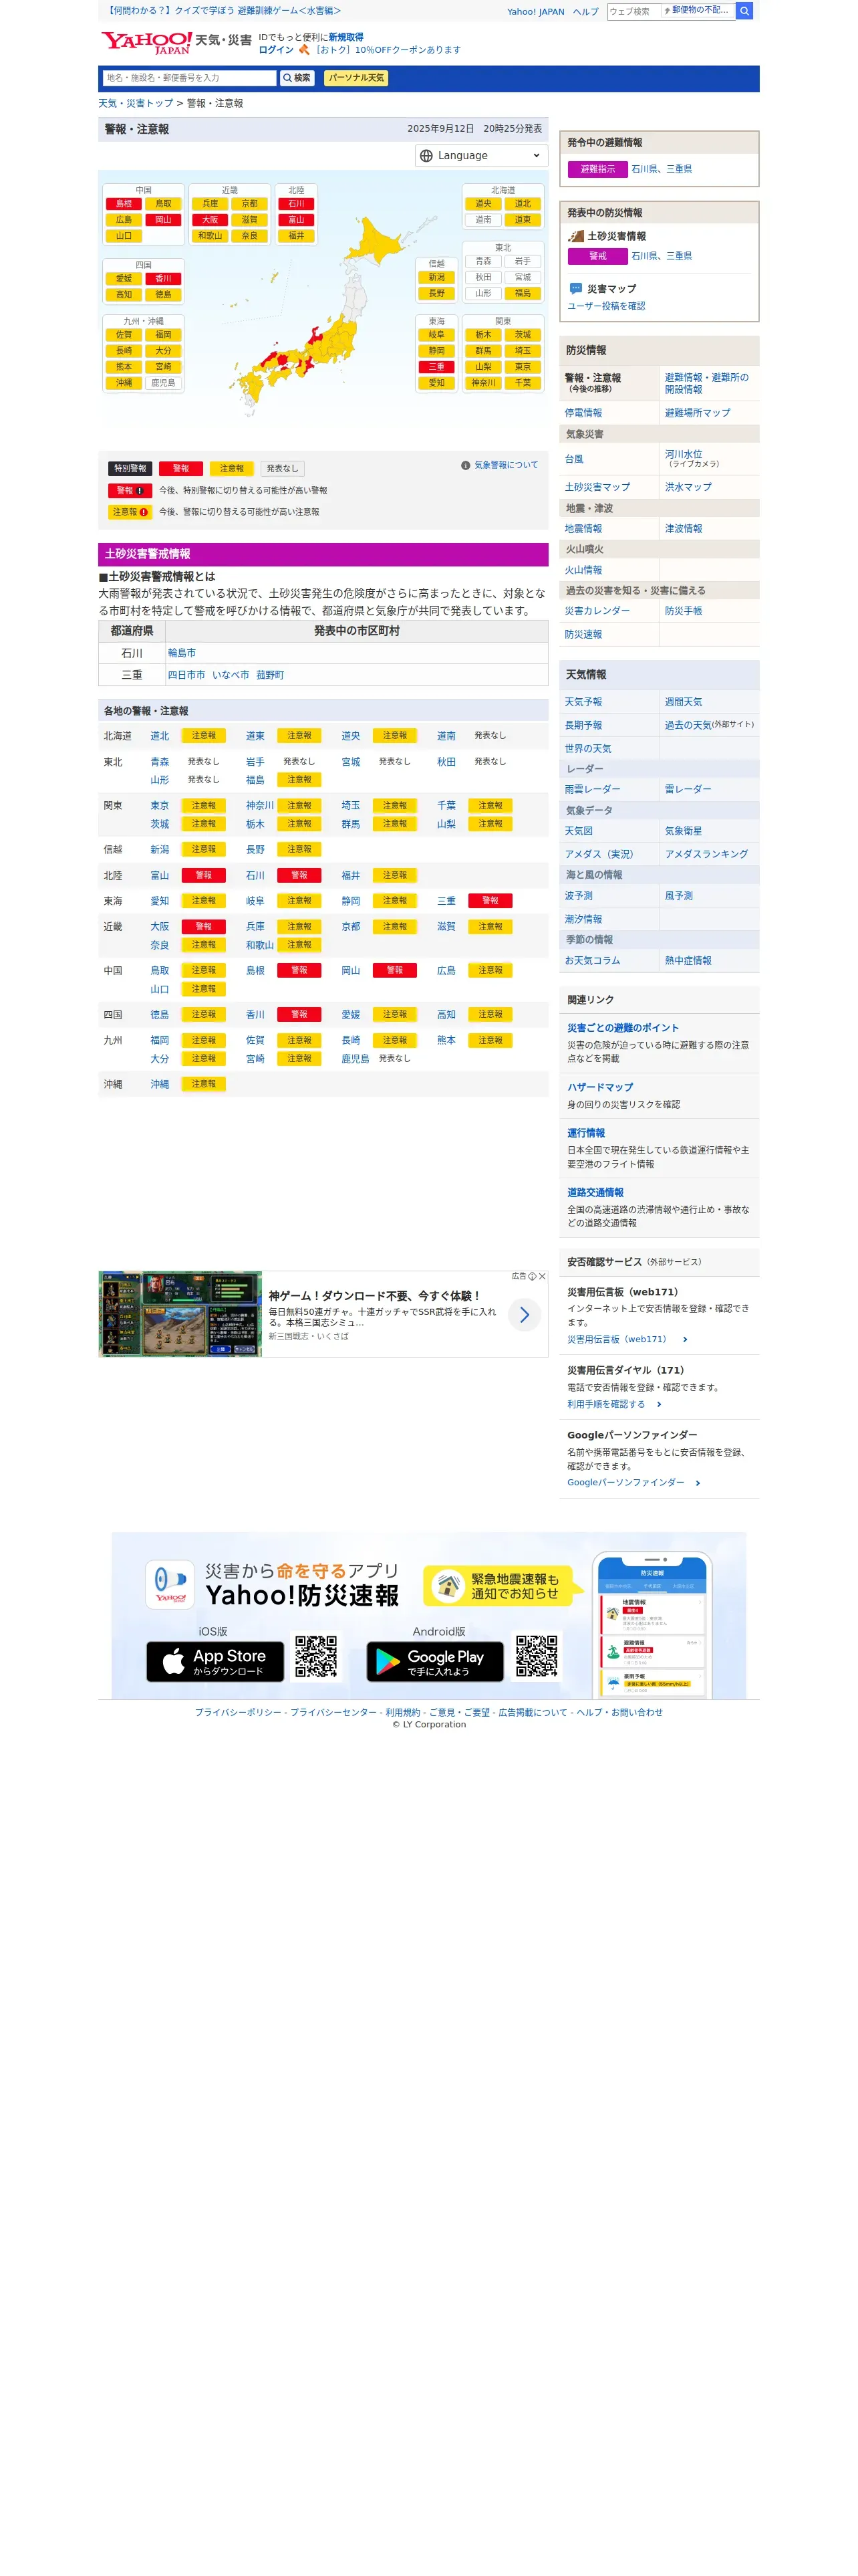Click 輪島市 in the landslide table
Image resolution: width=858 pixels, height=2576 pixels.
point(182,653)
